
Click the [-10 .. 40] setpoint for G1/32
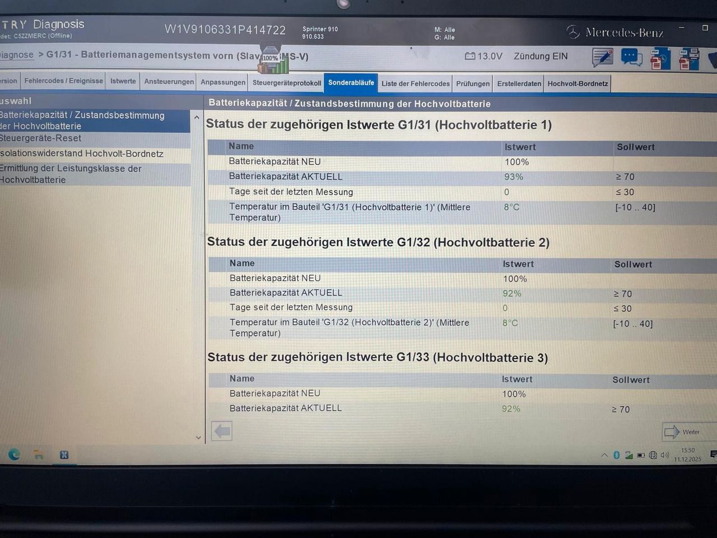click(x=633, y=324)
